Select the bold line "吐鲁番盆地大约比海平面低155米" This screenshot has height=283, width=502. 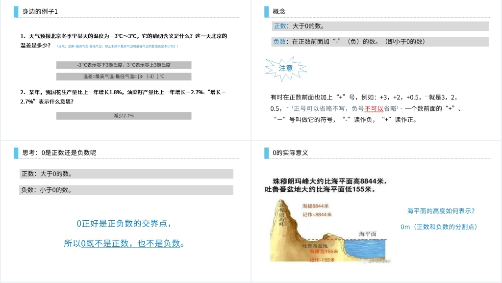click(x=320, y=189)
